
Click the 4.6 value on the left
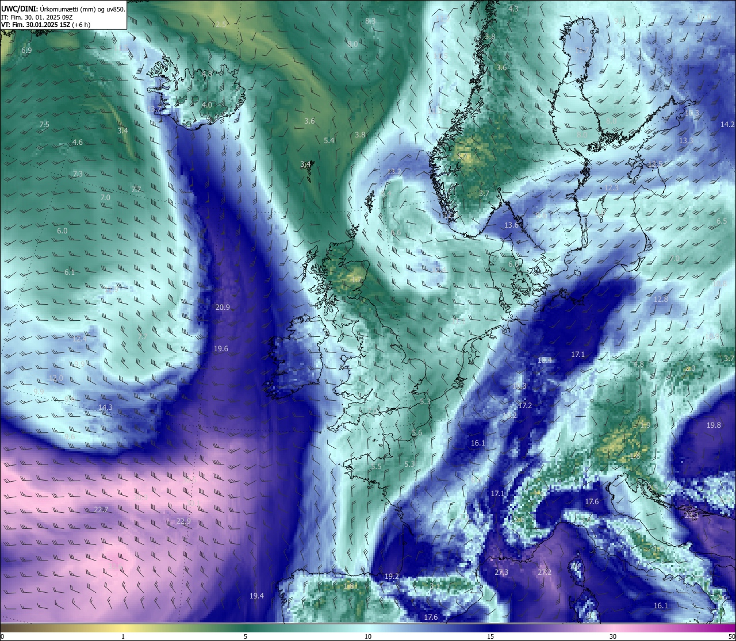[x=77, y=143]
